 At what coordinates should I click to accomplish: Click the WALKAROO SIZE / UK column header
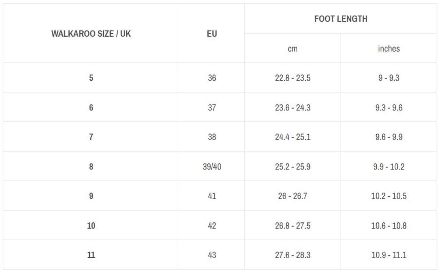91,34
